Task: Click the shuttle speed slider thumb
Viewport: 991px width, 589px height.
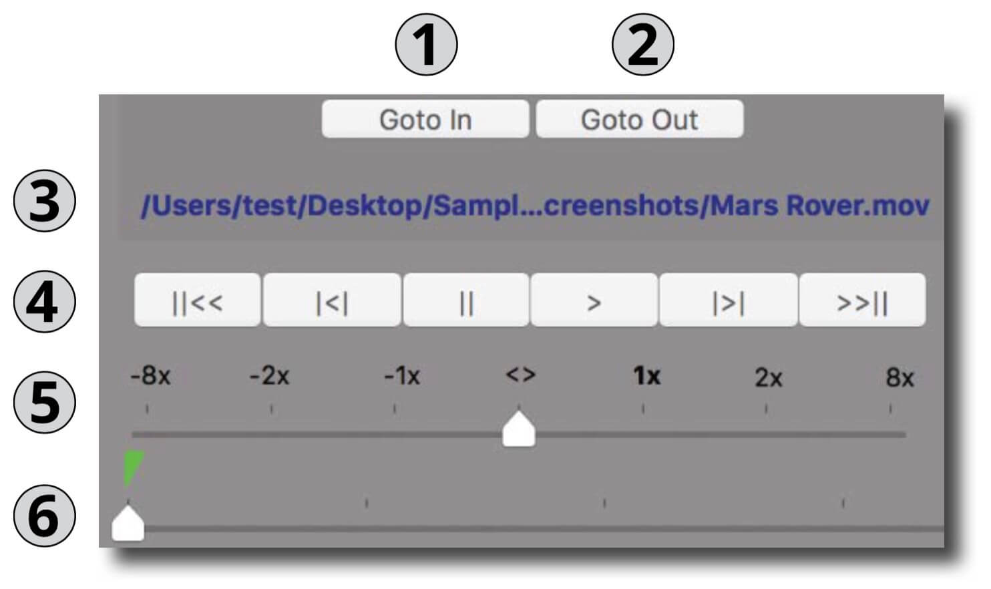Action: pos(519,429)
